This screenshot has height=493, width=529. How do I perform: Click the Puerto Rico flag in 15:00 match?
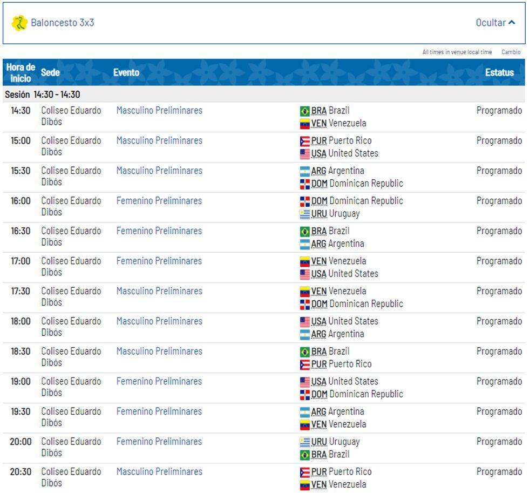[x=305, y=141]
